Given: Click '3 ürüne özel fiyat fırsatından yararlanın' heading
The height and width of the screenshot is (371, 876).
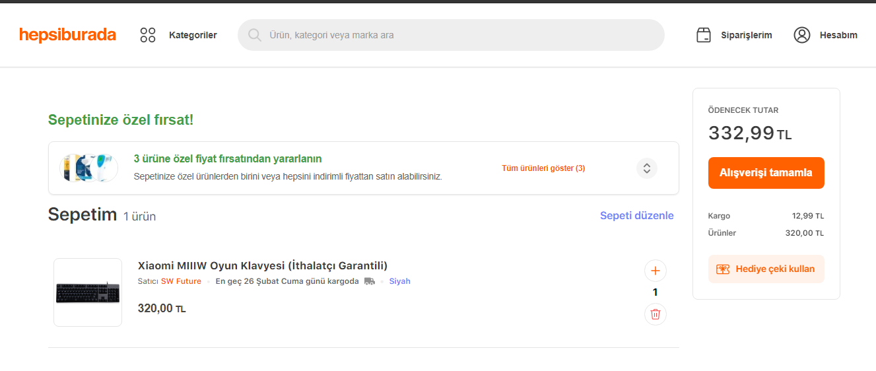Looking at the screenshot, I should coord(228,159).
